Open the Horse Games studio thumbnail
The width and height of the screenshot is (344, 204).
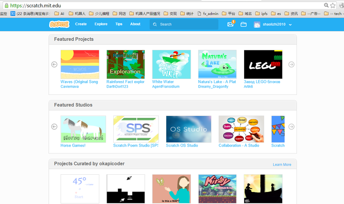83,129
